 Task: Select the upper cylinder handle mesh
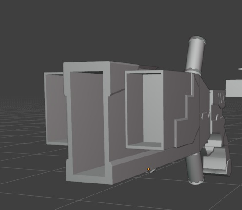tap(195, 55)
